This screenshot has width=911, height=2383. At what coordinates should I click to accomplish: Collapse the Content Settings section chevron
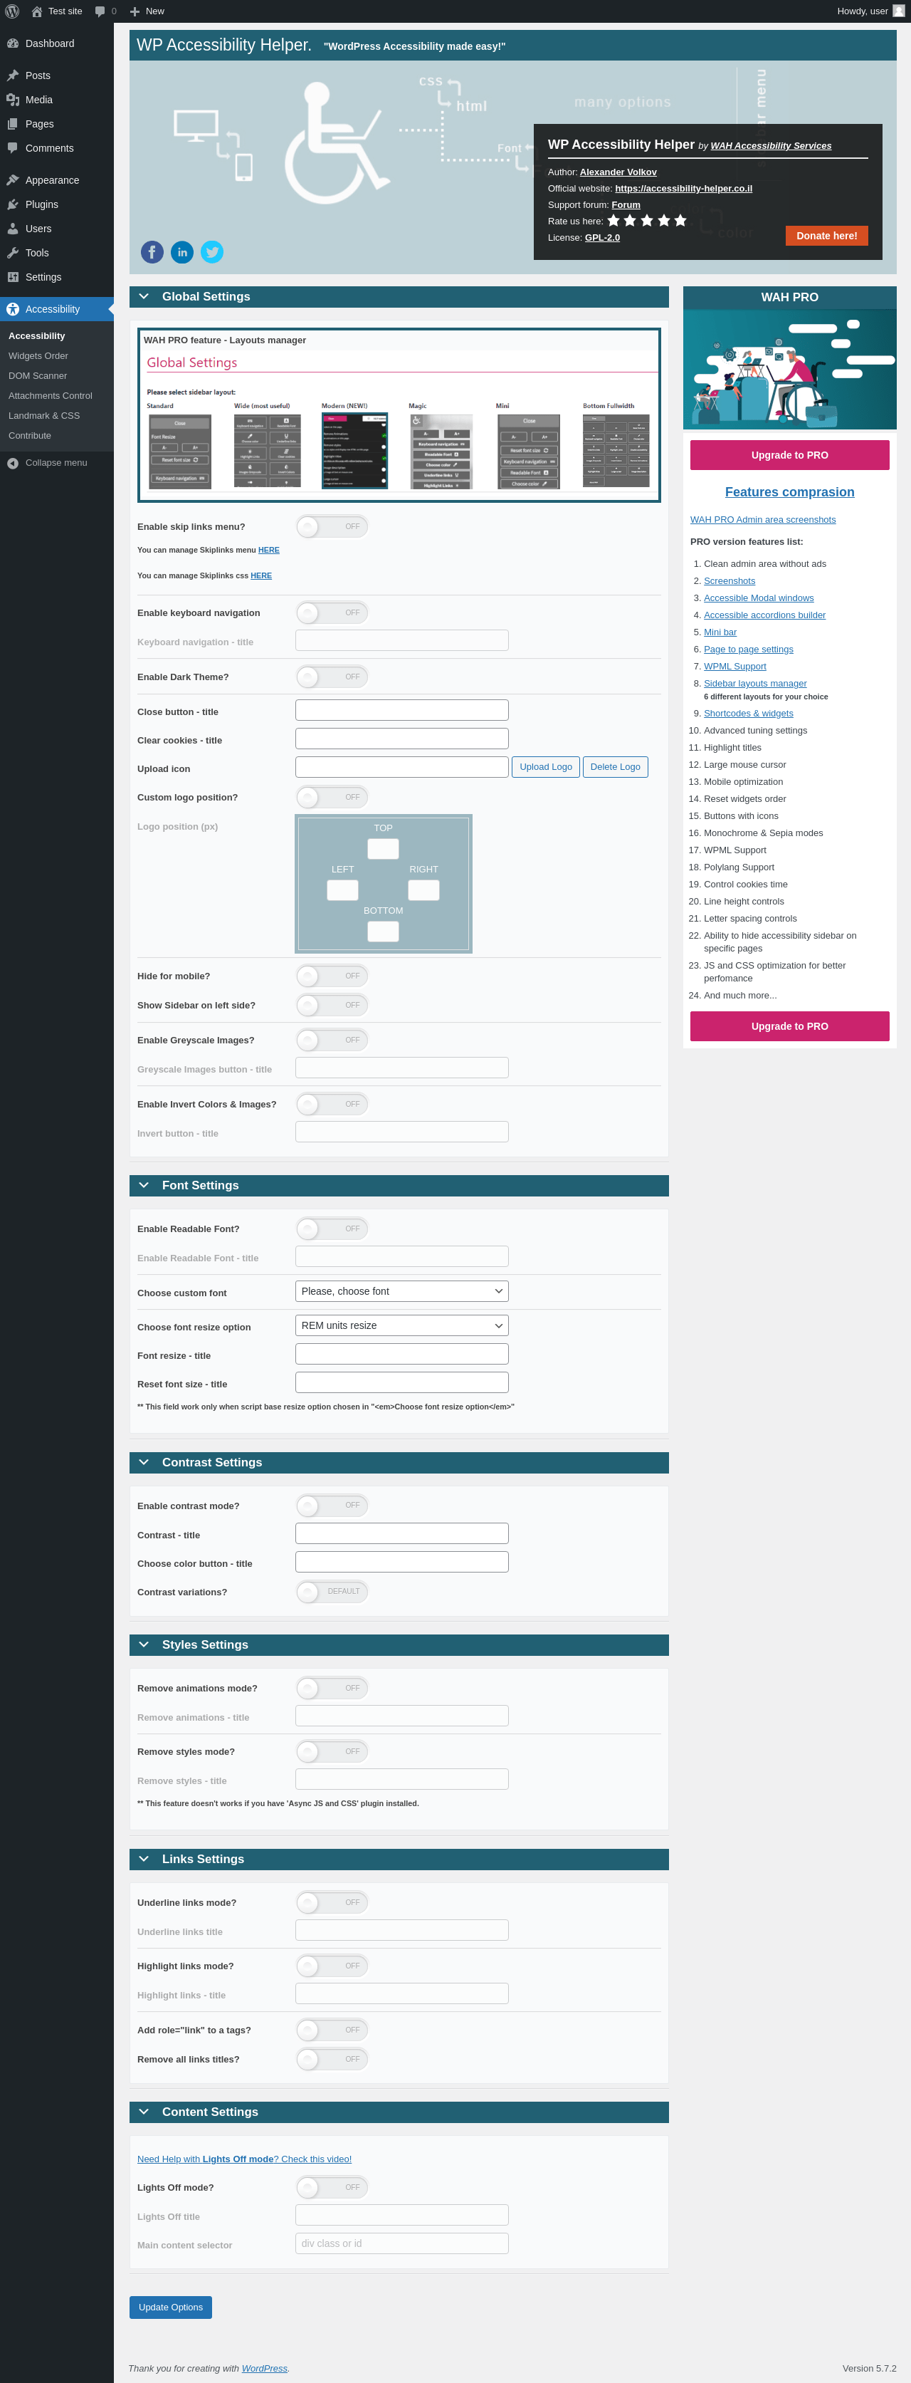[144, 2111]
